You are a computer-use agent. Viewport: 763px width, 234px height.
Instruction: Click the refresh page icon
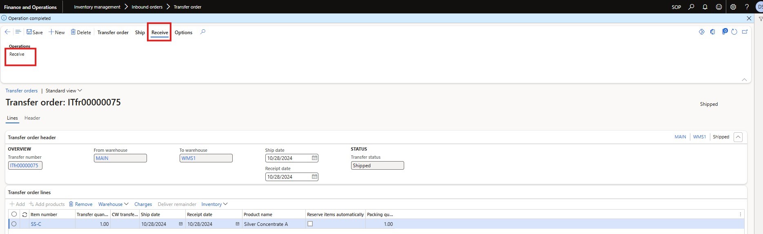pos(734,32)
